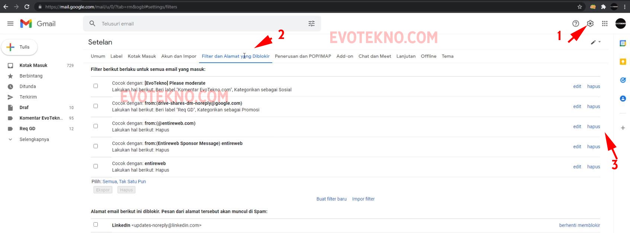Viewport: 630px width, 233px height.
Task: Open Google Tasks in side panel
Action: point(623,80)
